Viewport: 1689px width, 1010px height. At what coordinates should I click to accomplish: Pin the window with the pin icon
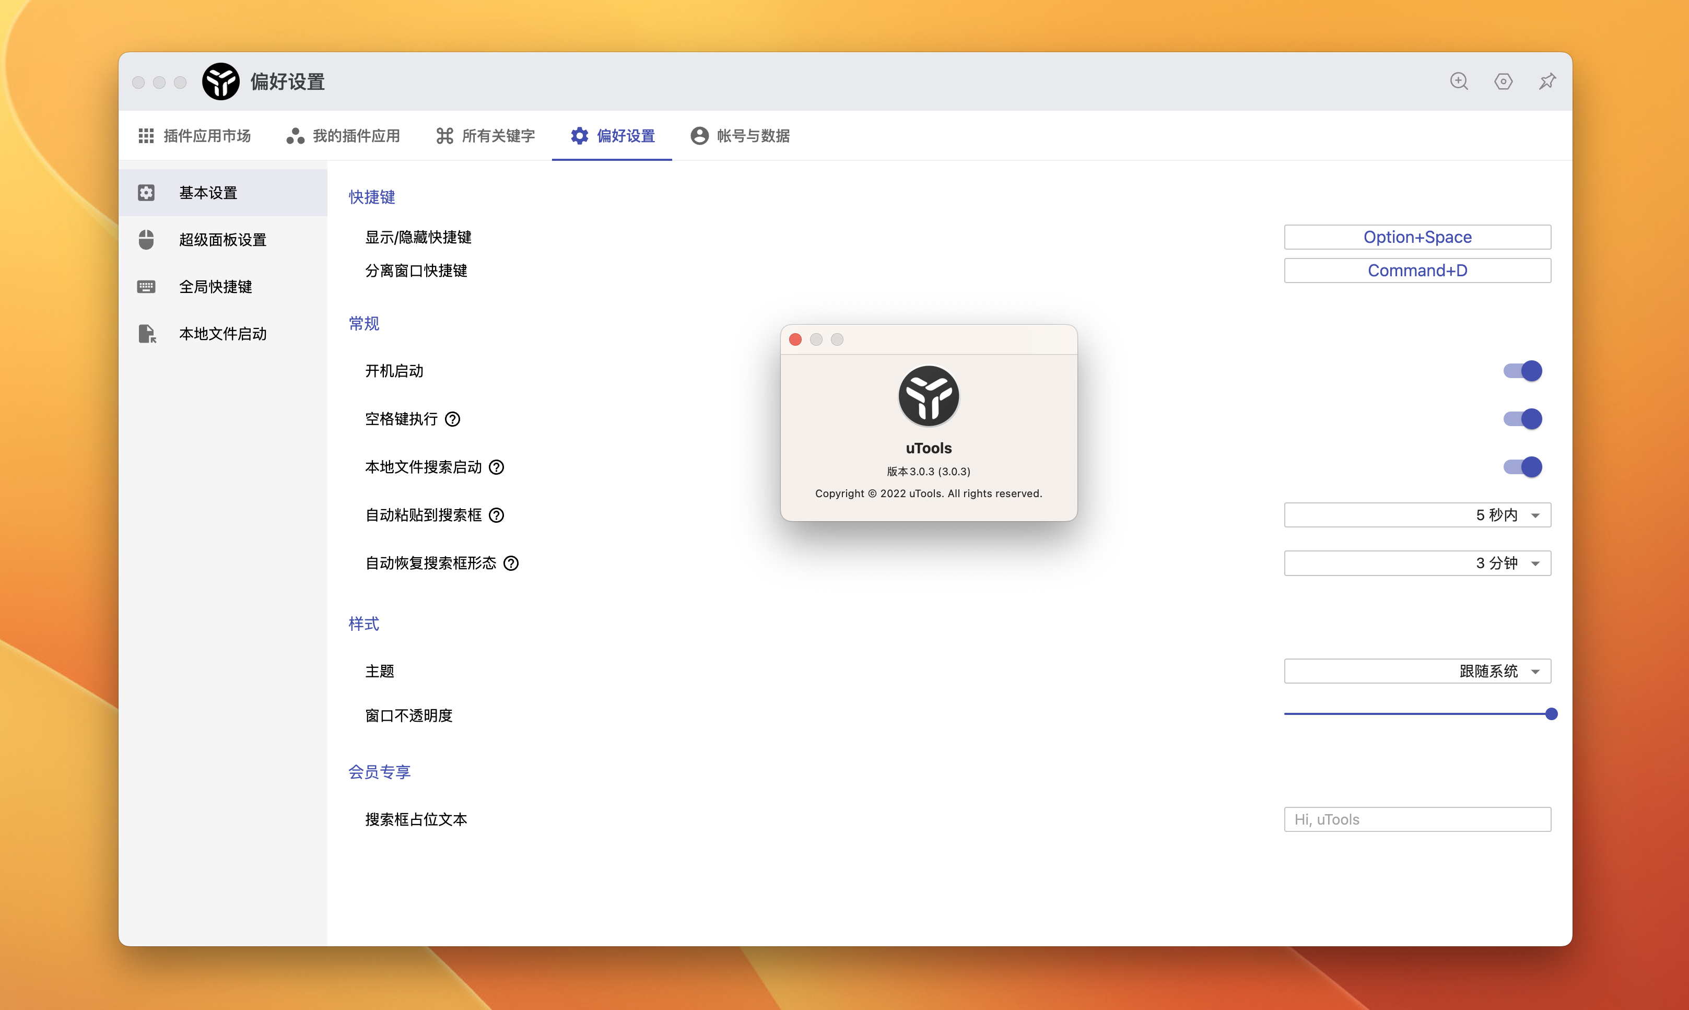1547,81
